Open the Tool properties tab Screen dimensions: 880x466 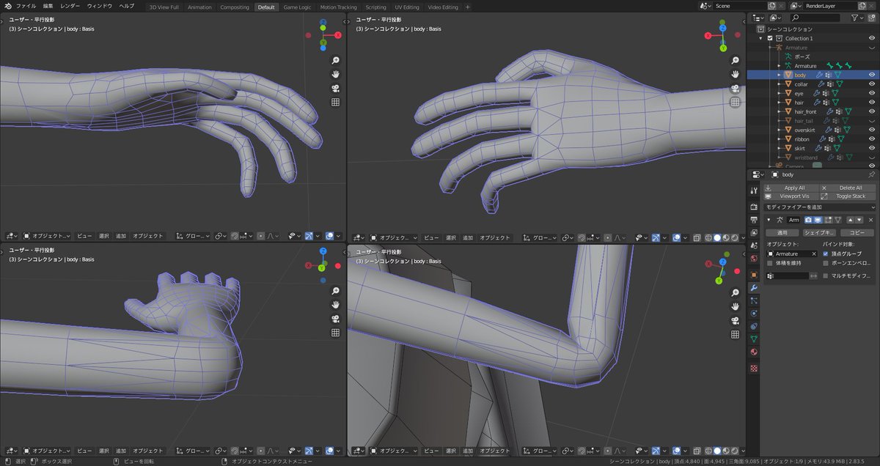pos(754,191)
